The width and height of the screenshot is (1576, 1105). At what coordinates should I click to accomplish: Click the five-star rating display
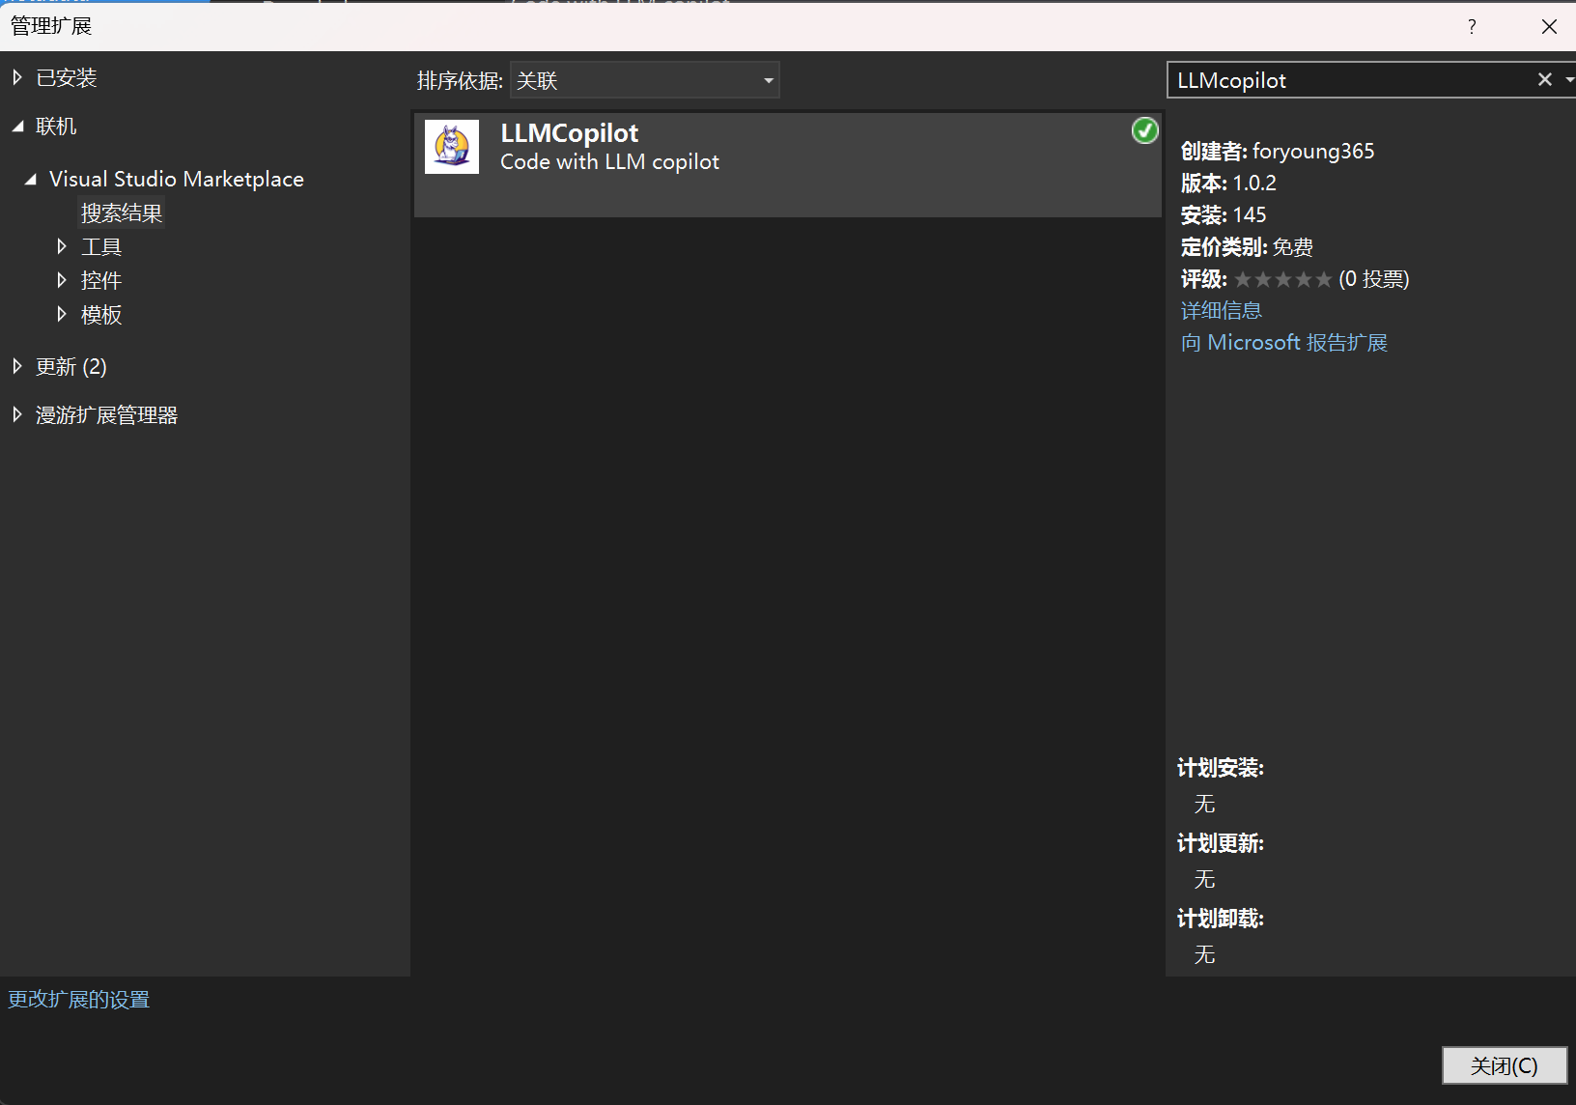coord(1283,279)
